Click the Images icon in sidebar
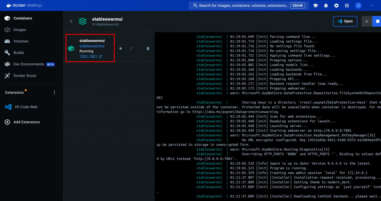The image size is (381, 201). tap(7, 30)
